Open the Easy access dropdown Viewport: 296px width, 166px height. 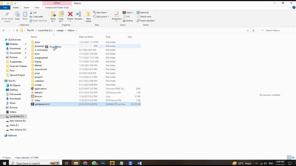click(x=101, y=17)
